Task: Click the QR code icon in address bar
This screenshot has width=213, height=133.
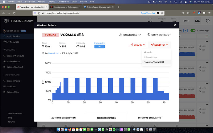Action: [x=158, y=13]
